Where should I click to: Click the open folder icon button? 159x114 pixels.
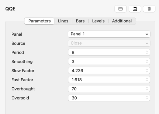(x=121, y=9)
